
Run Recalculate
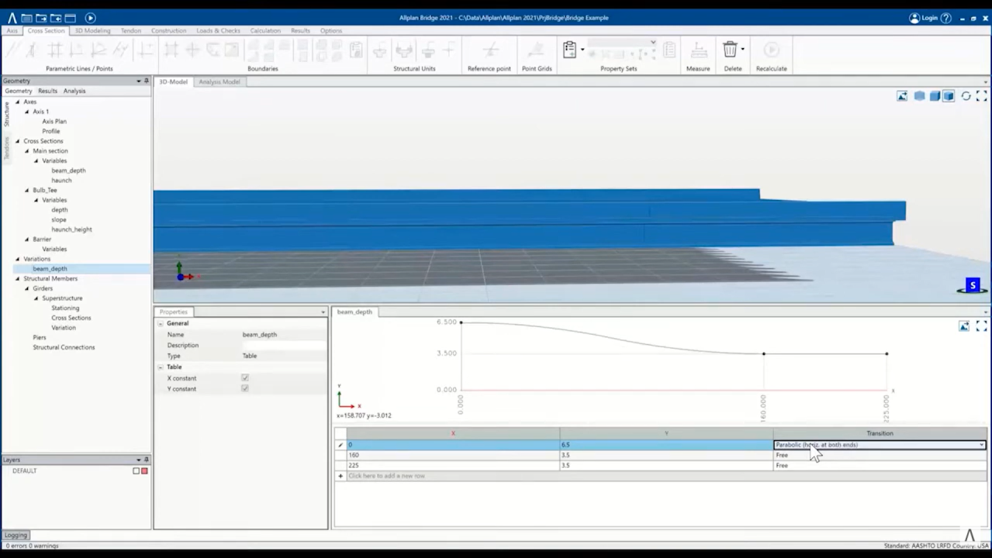(x=770, y=50)
